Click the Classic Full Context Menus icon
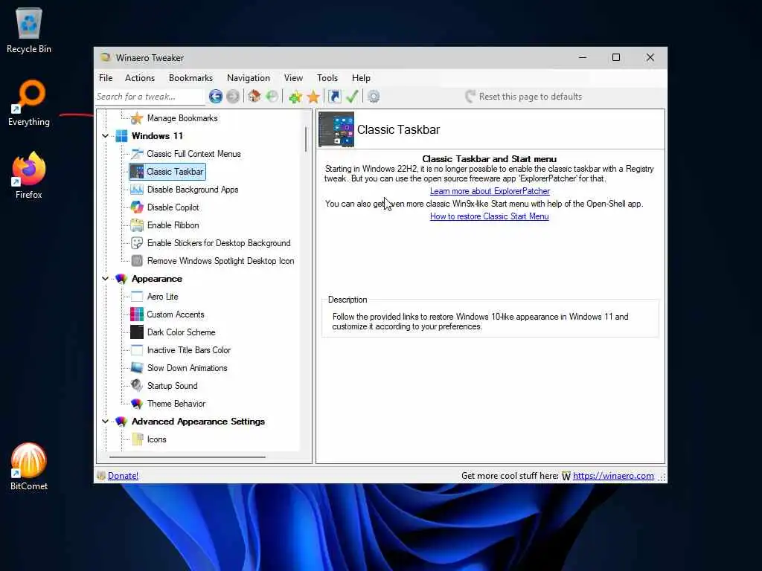Screen dimensions: 762x571 (137, 154)
